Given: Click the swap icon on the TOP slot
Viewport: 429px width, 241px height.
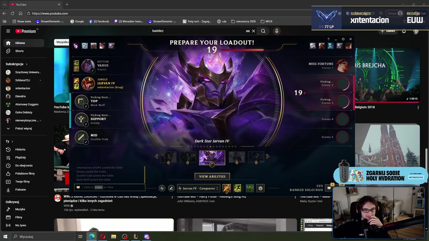Looking at the screenshot, I should [86, 106].
